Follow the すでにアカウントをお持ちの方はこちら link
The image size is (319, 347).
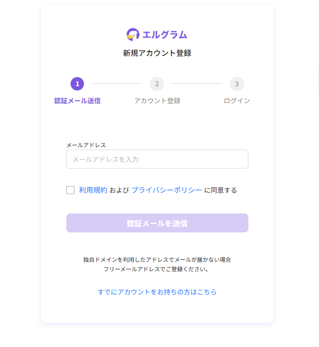[157, 292]
